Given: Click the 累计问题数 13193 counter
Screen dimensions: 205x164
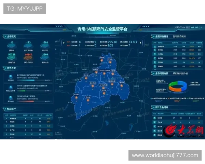Looking at the screenshot, I should (x=129, y=42).
